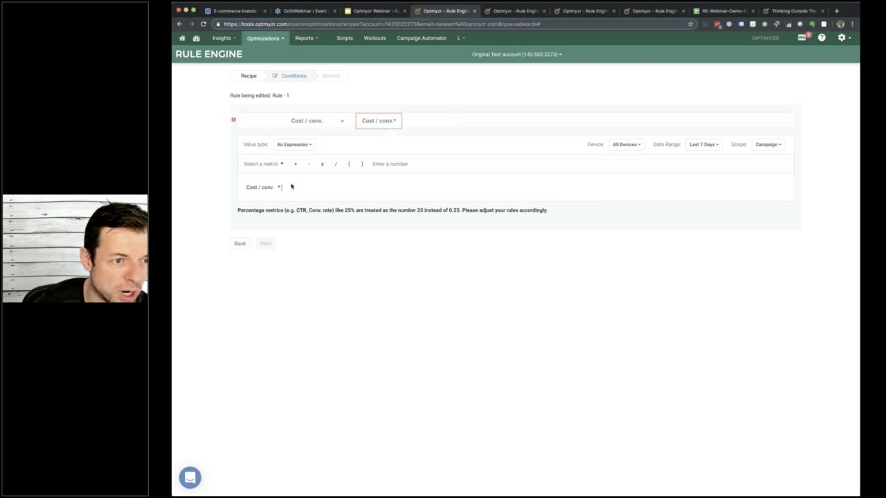The image size is (886, 498).
Task: Select the Actions step
Action: tap(330, 76)
